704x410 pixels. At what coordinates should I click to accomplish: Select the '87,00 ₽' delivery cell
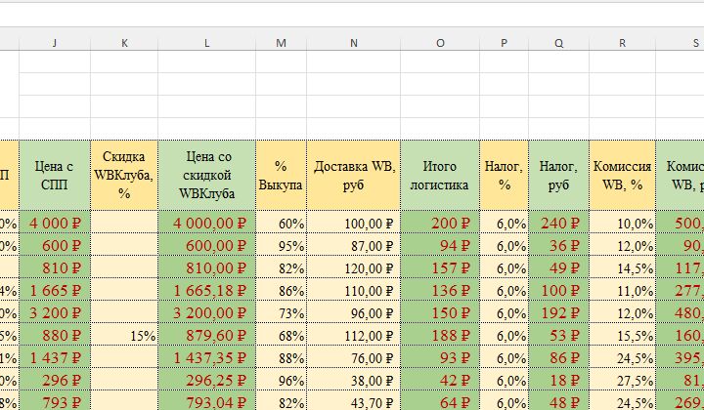(354, 245)
